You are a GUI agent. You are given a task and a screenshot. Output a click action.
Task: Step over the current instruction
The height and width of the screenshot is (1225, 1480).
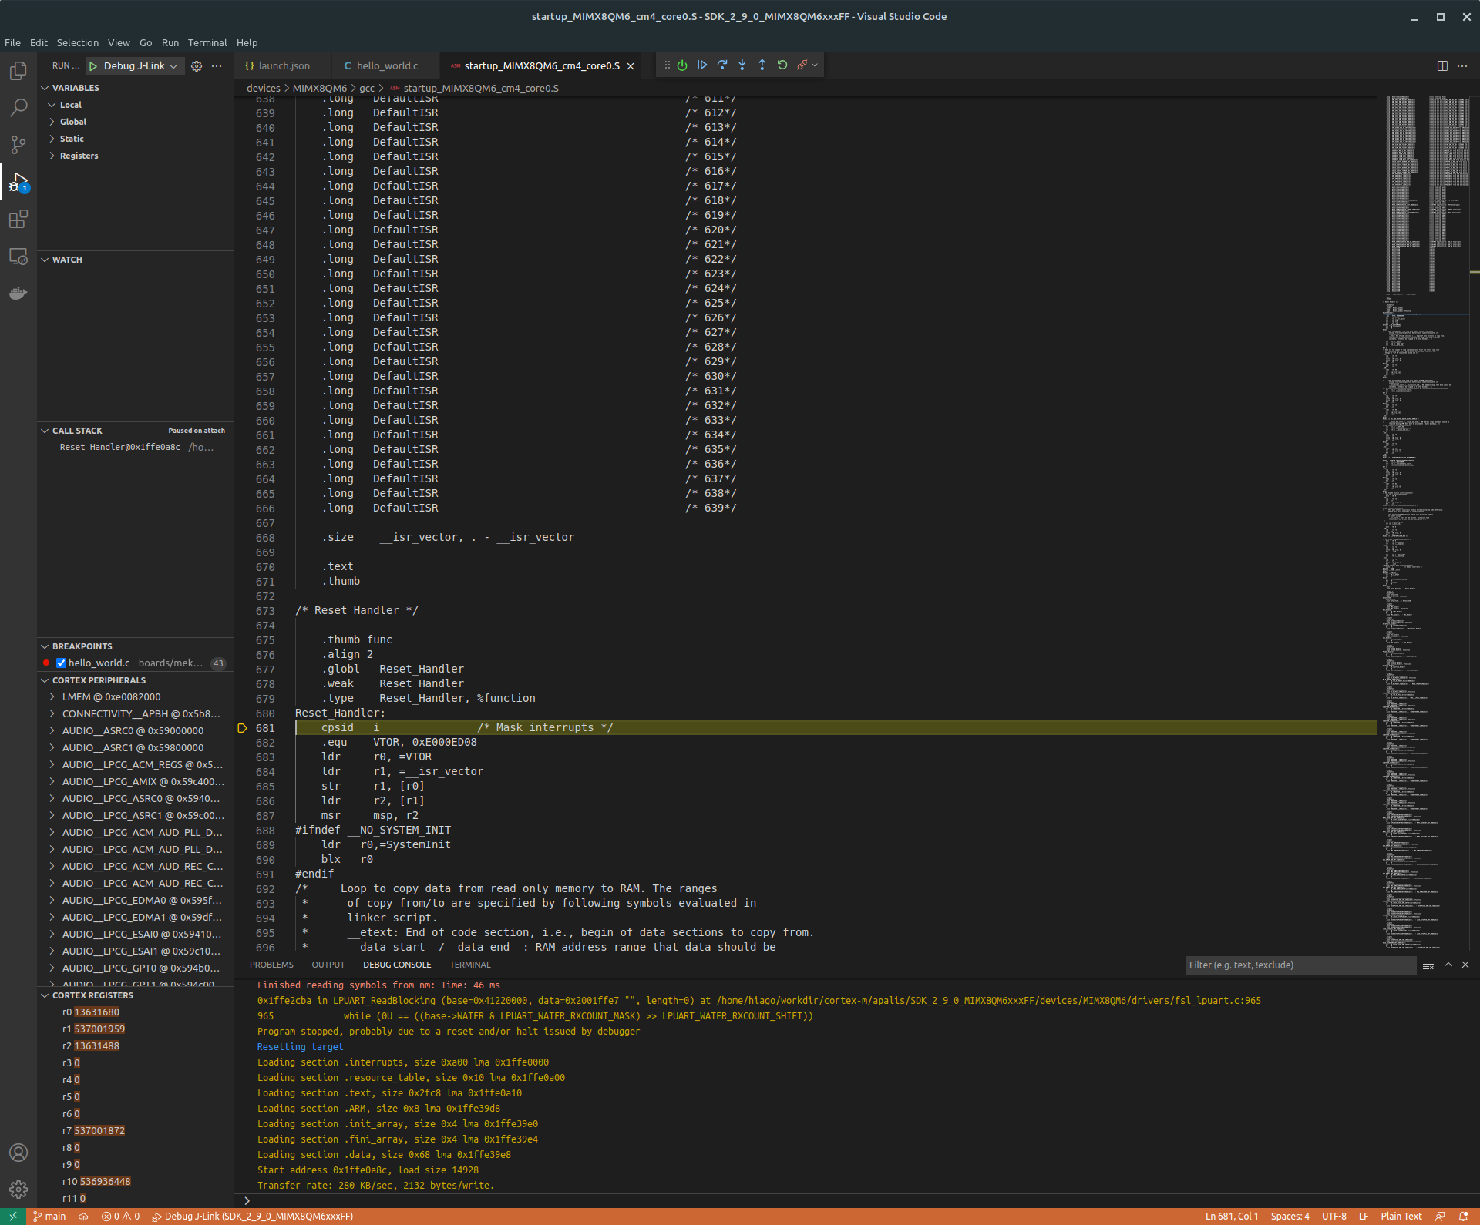(722, 65)
